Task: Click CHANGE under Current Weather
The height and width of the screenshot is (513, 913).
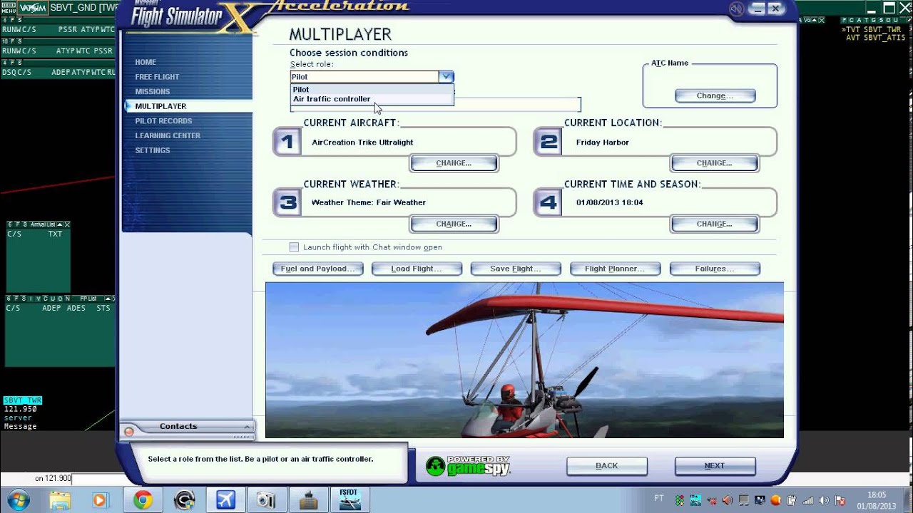Action: 454,224
